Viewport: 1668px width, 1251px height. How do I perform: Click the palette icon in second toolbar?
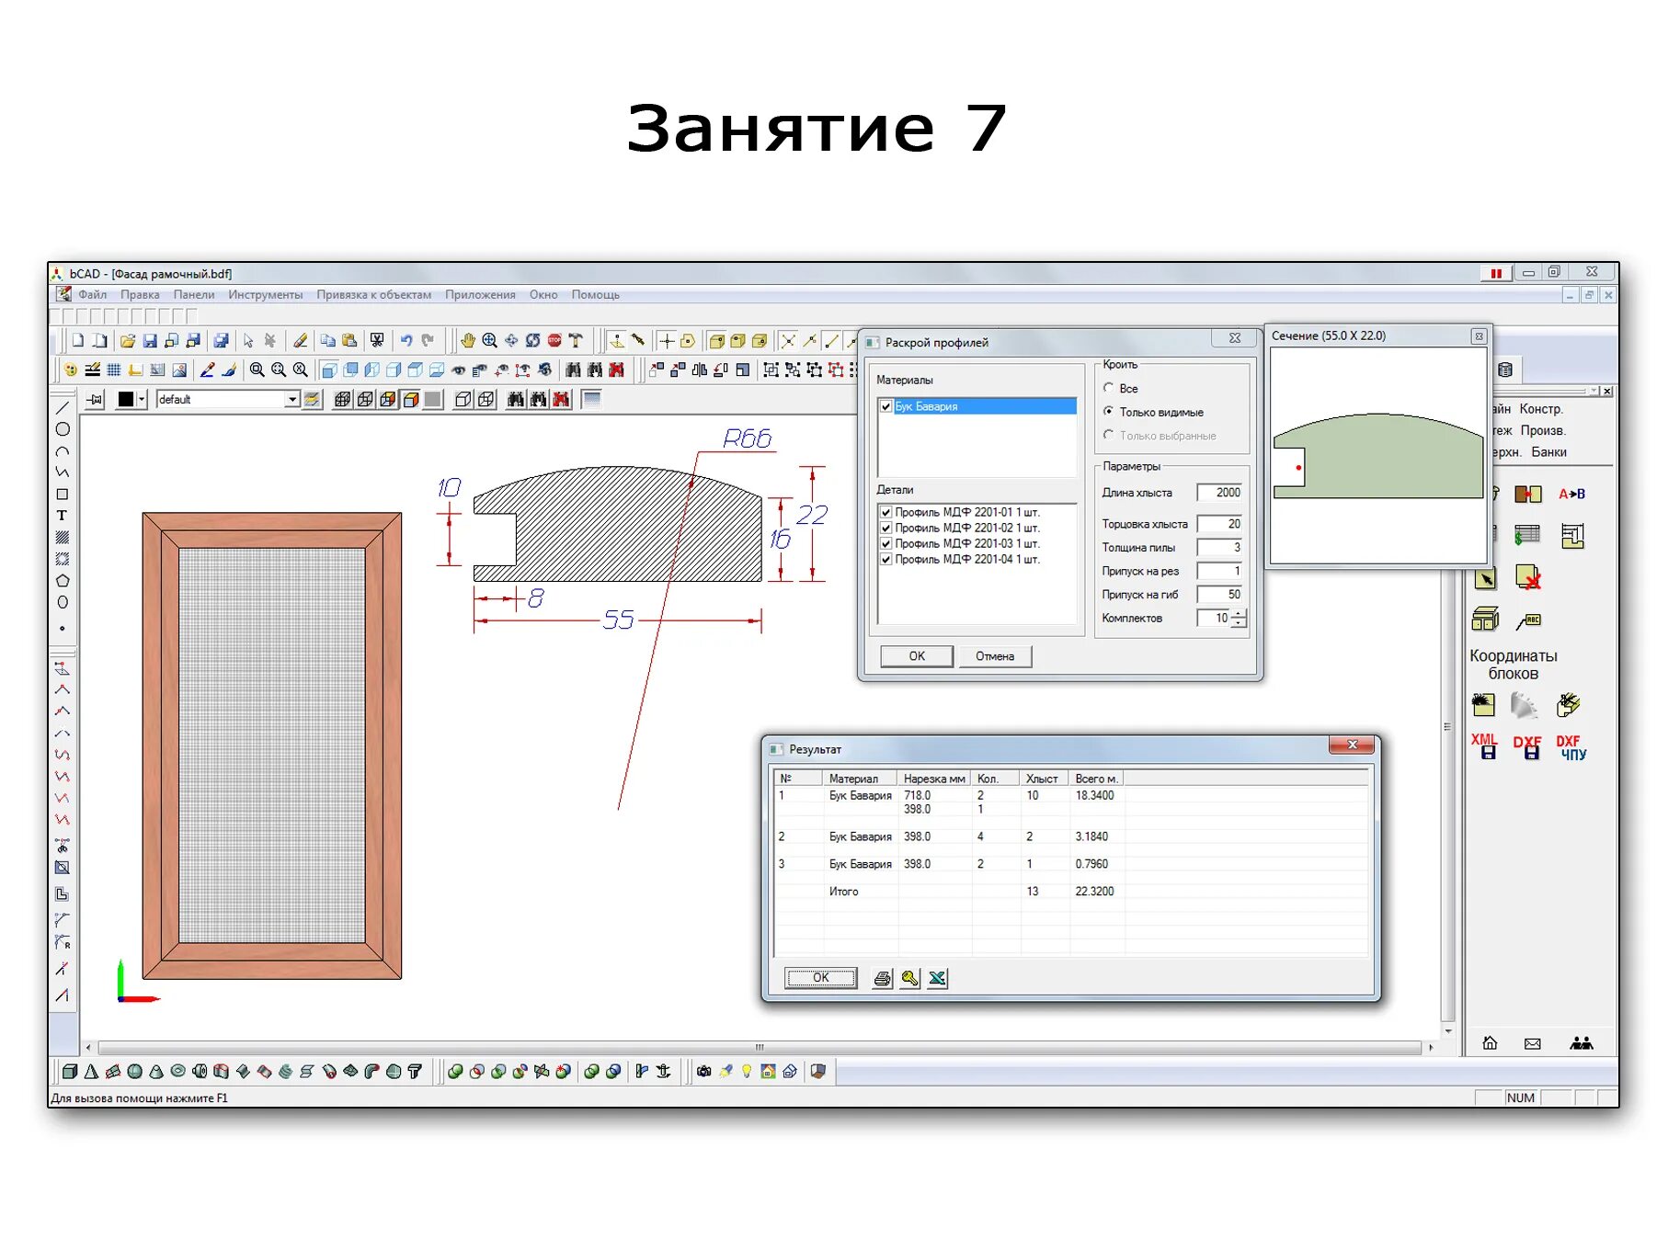pos(71,370)
